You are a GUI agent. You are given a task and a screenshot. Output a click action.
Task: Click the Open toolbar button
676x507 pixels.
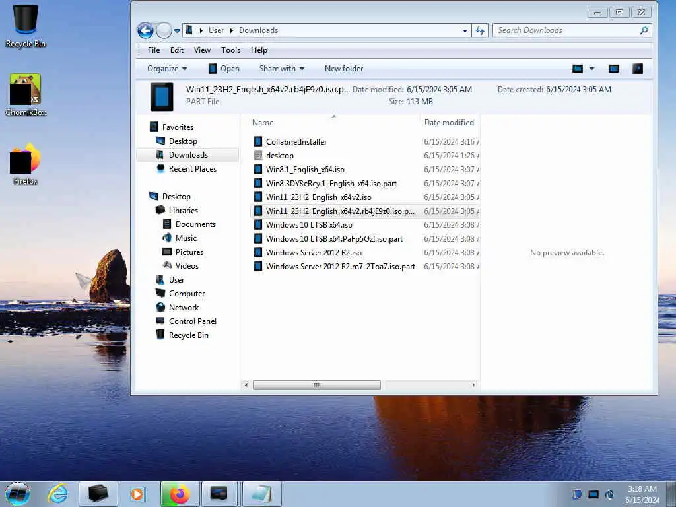224,69
